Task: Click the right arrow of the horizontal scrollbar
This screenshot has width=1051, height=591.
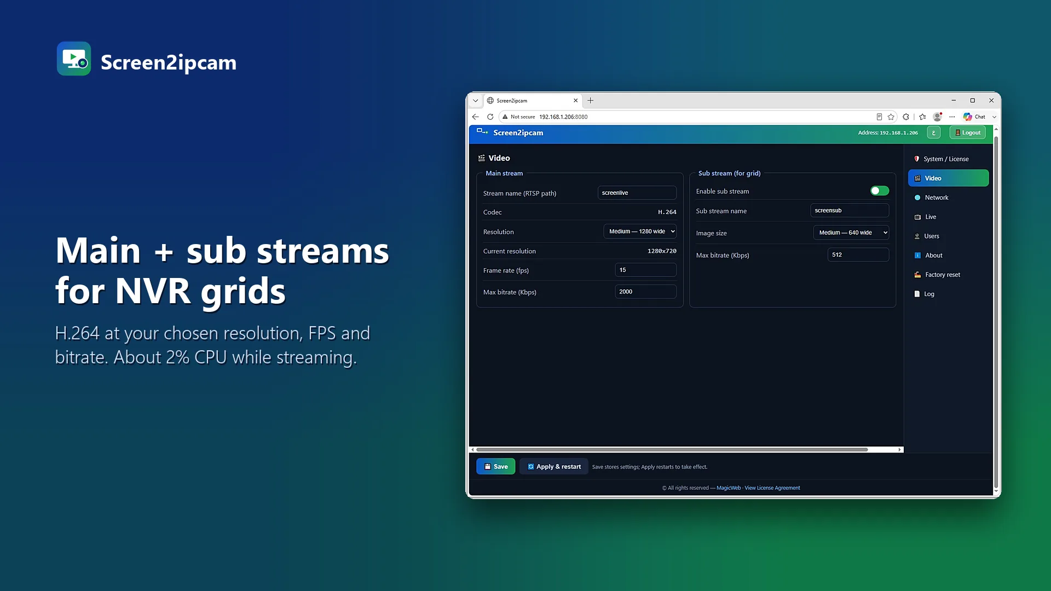Action: click(899, 449)
